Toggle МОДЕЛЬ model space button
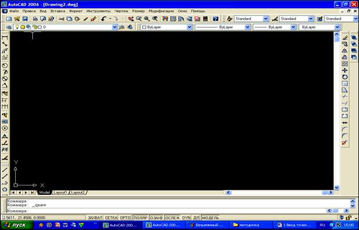Viewport: 359px width, 230px height. 210,218
